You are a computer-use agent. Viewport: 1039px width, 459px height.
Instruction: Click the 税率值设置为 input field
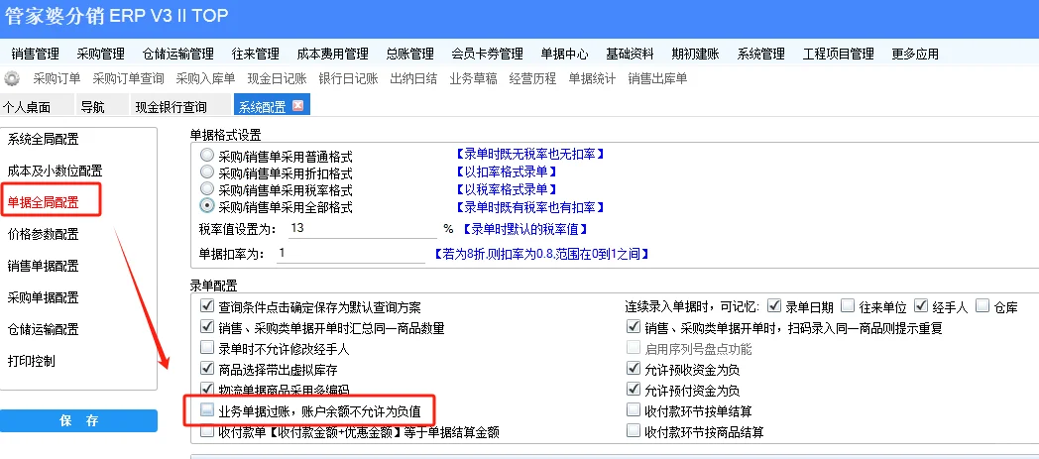363,228
